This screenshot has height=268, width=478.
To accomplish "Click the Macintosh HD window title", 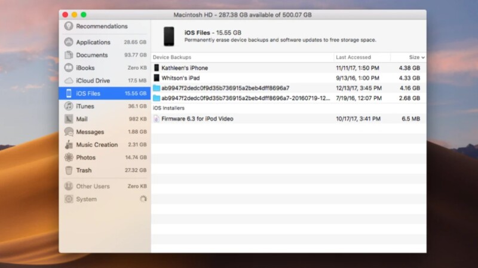I will (243, 14).
